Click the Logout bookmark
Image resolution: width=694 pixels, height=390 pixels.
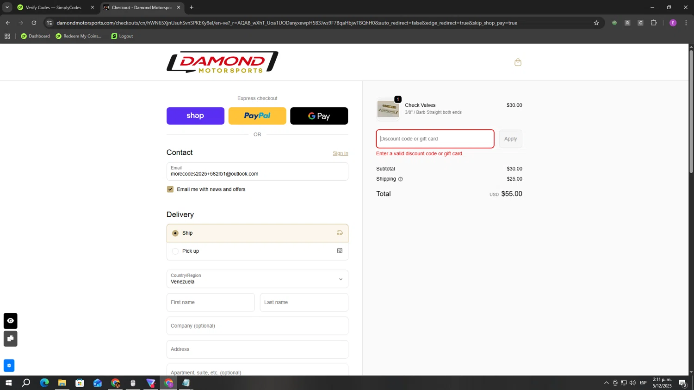tap(122, 36)
